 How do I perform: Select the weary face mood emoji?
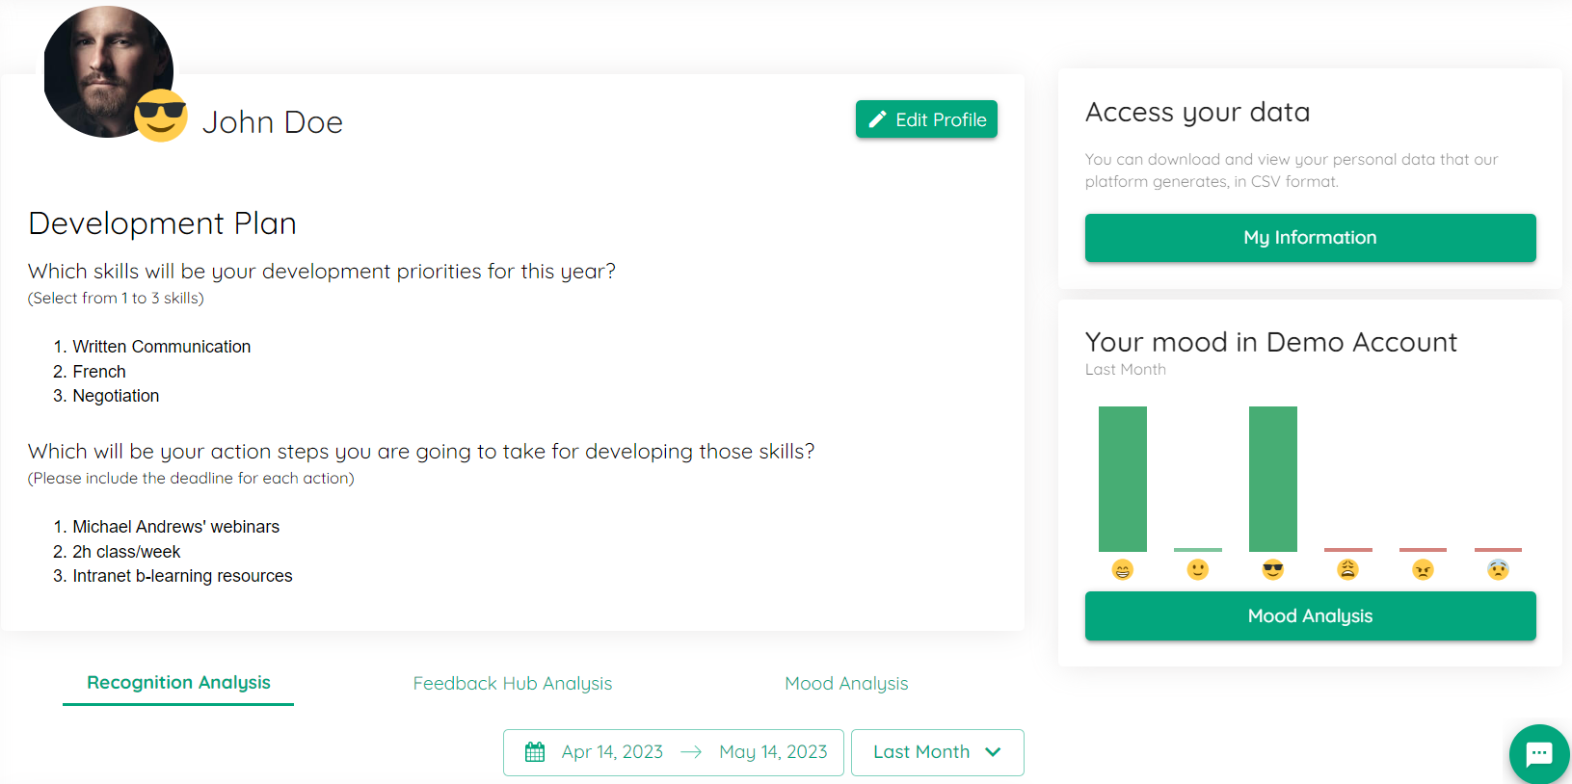1348,570
